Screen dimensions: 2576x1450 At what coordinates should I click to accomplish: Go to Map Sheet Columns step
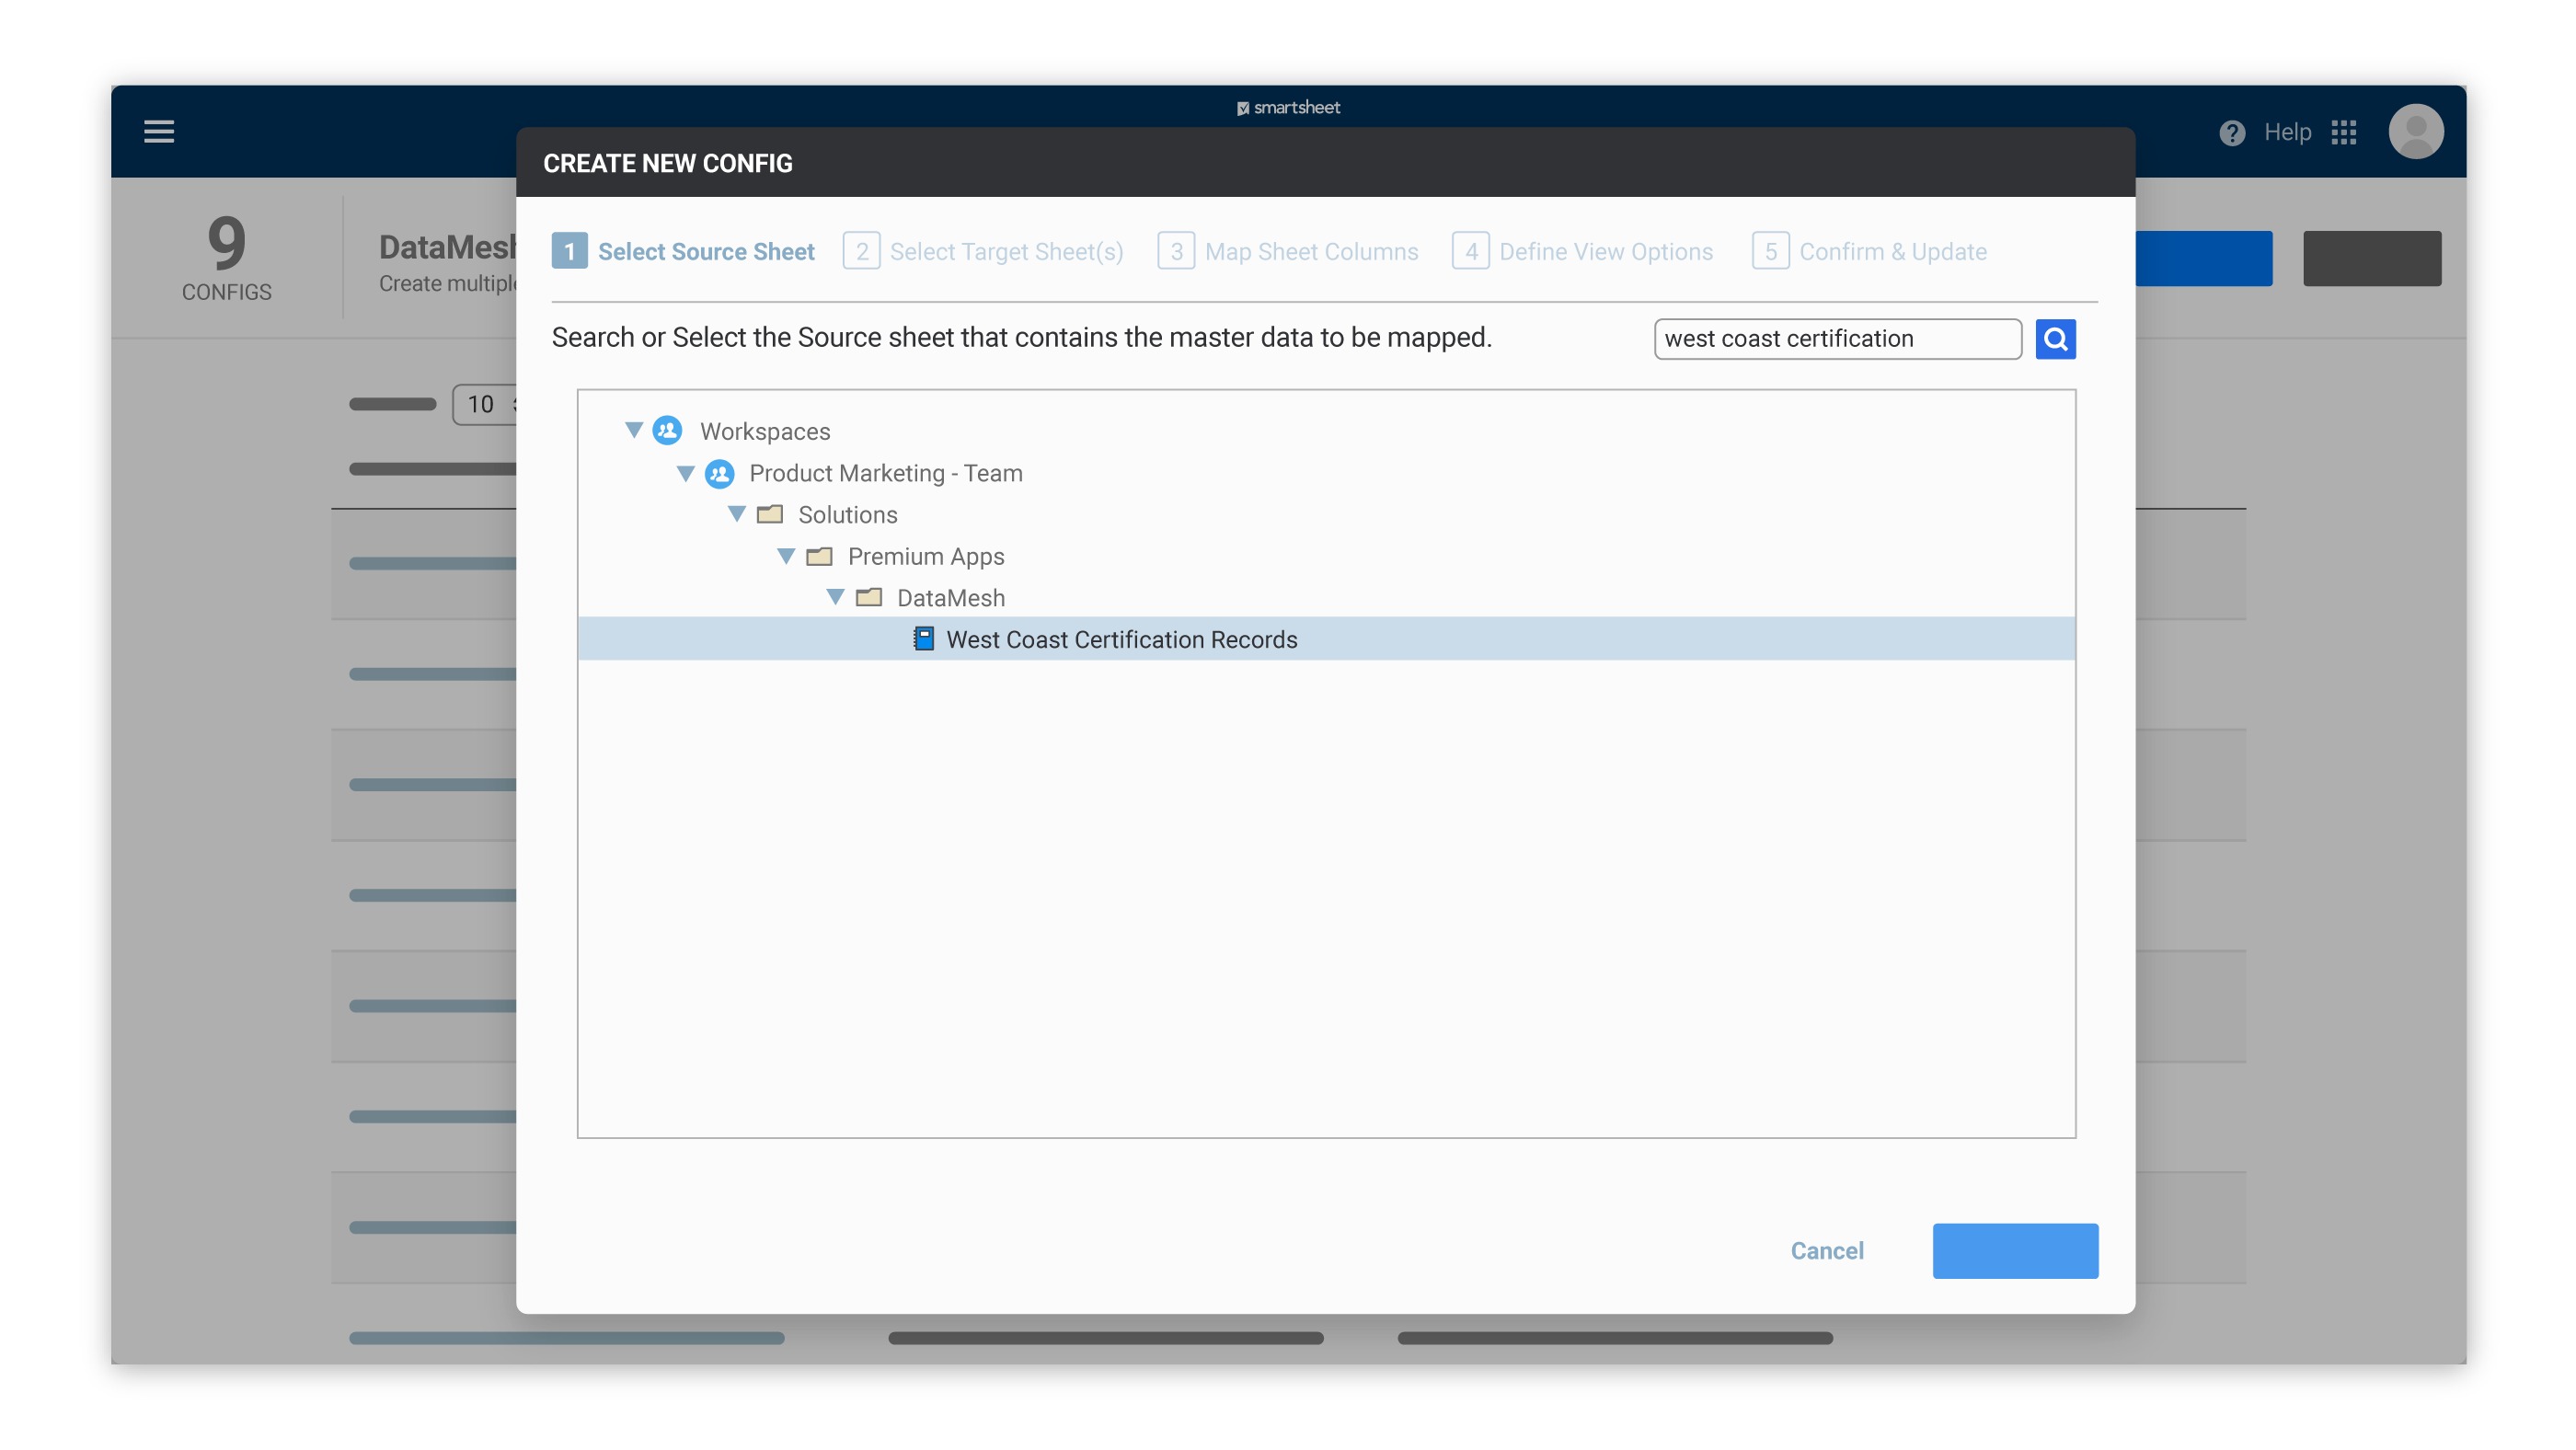click(x=1289, y=251)
